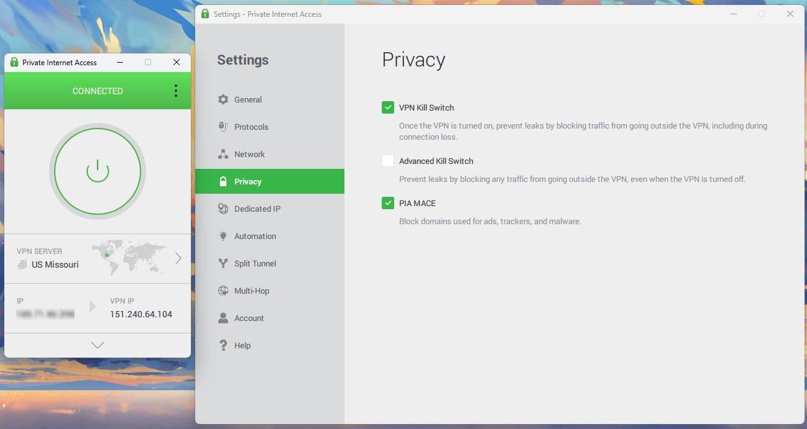Click the Settings sidebar heading
This screenshot has height=429, width=807.
[x=242, y=60]
